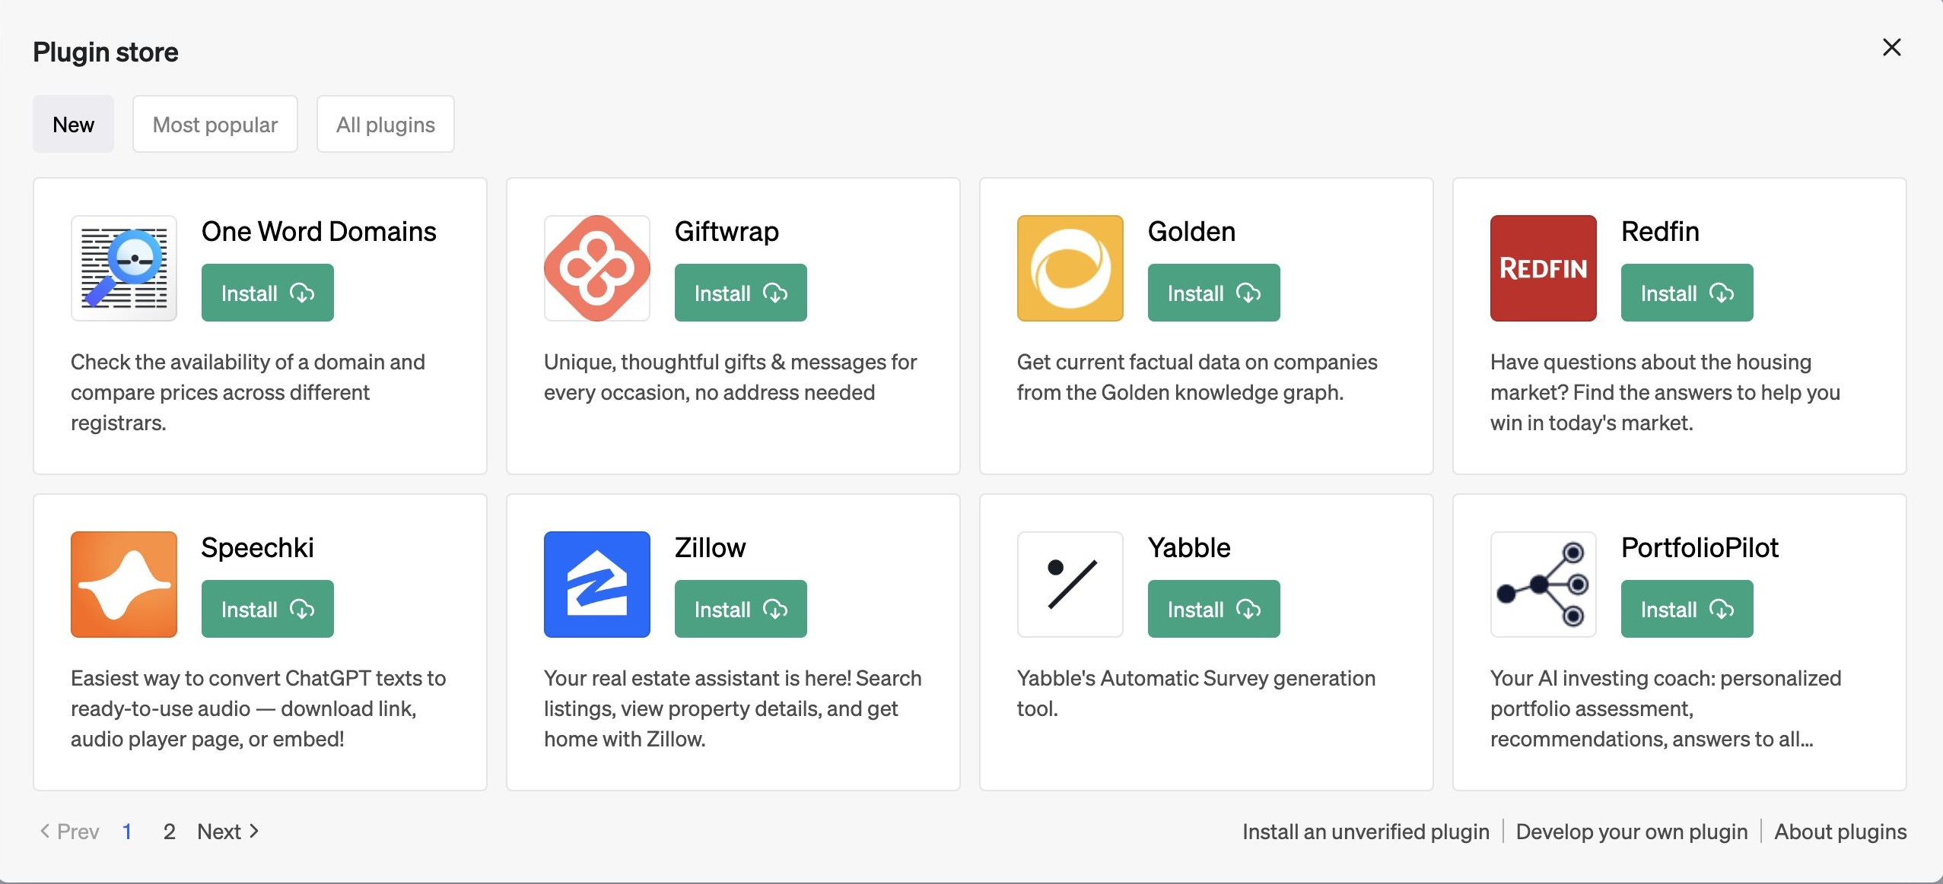Click the Speechki audio conversion description
This screenshot has width=1943, height=884.
pyautogui.click(x=258, y=708)
